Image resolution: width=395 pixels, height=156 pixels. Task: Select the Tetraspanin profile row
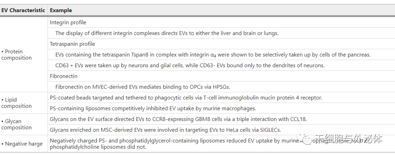[x=221, y=44]
